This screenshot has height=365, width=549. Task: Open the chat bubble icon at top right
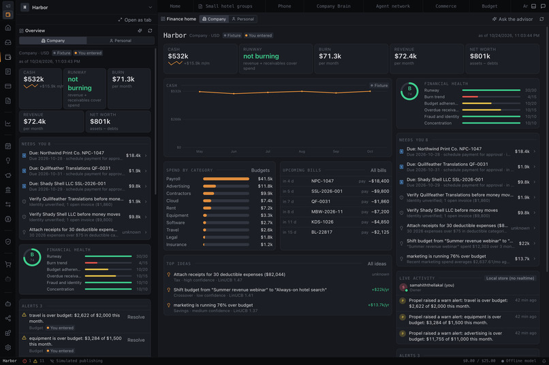coord(543,6)
